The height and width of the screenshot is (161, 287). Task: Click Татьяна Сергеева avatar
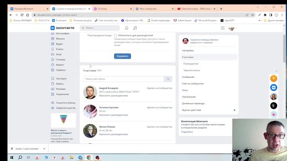point(90,111)
